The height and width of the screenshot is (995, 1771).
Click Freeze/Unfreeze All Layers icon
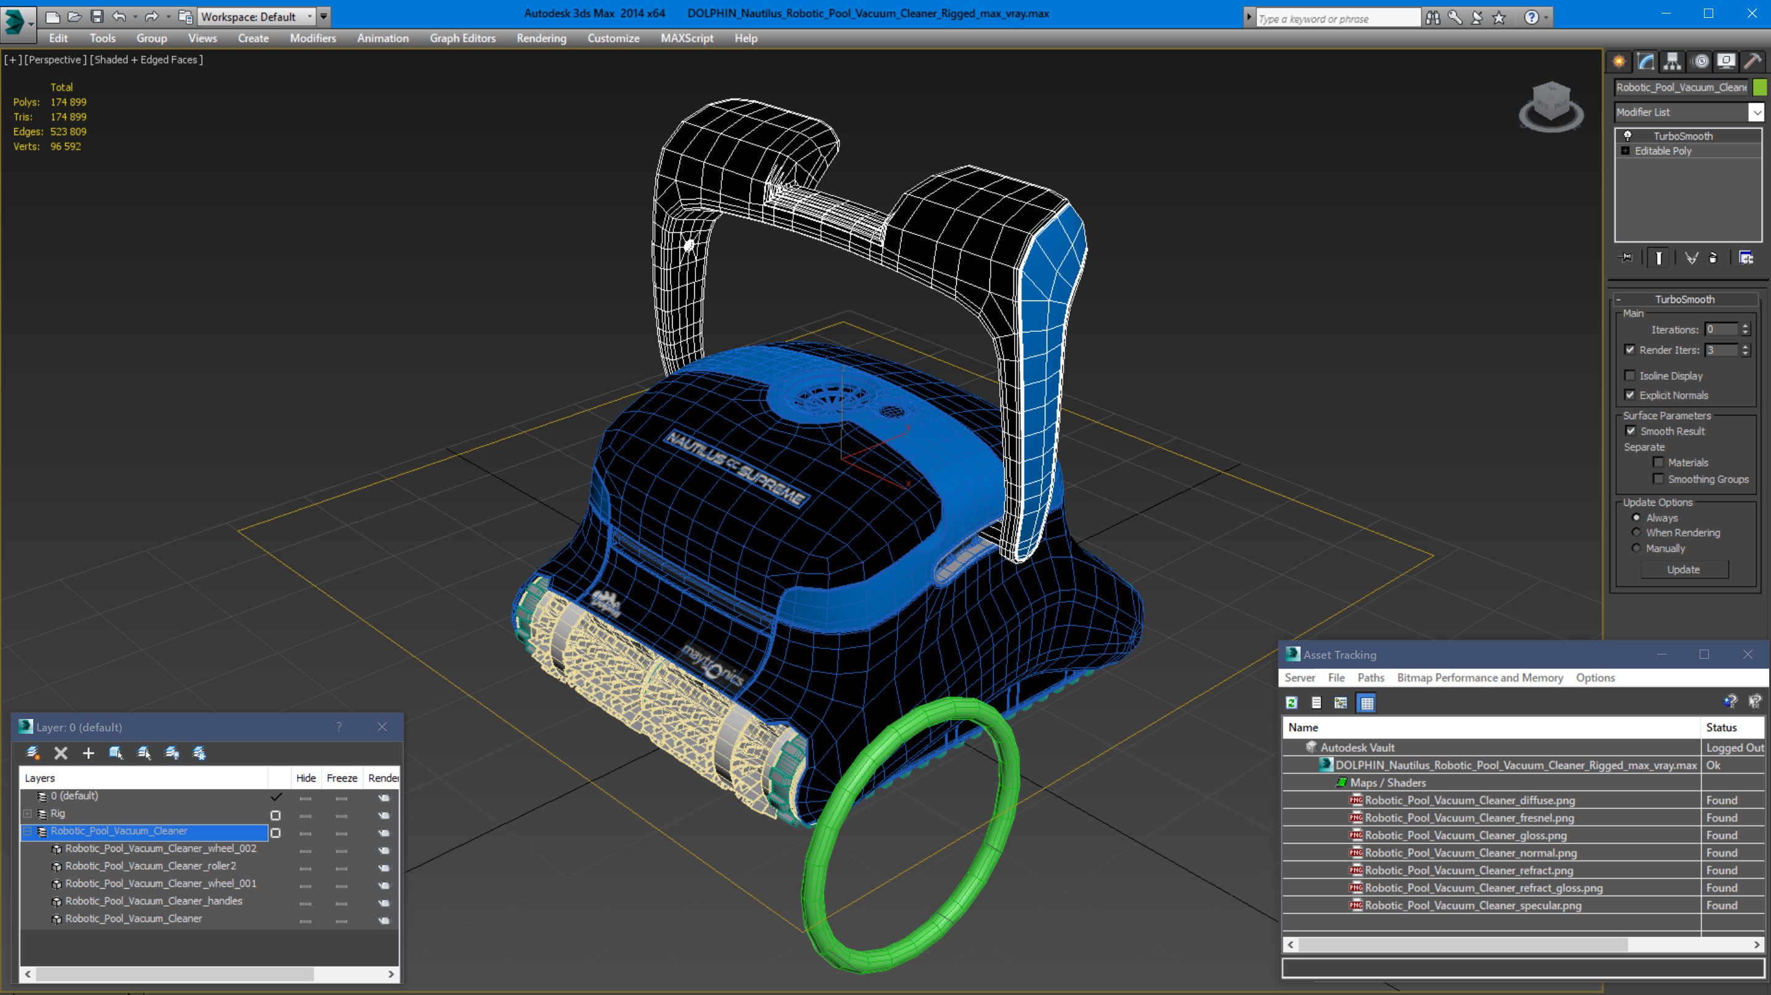pyautogui.click(x=199, y=753)
